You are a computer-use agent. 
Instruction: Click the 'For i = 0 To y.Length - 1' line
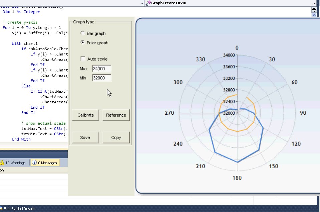32,28
